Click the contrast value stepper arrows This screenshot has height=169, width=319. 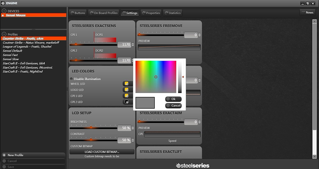pyautogui.click(x=133, y=140)
